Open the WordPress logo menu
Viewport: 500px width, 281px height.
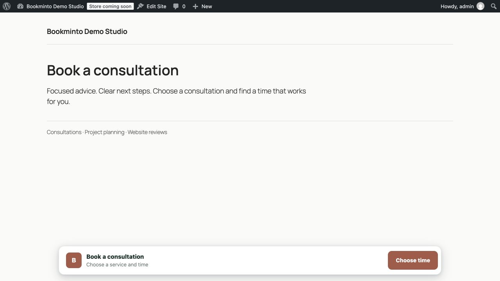click(7, 6)
